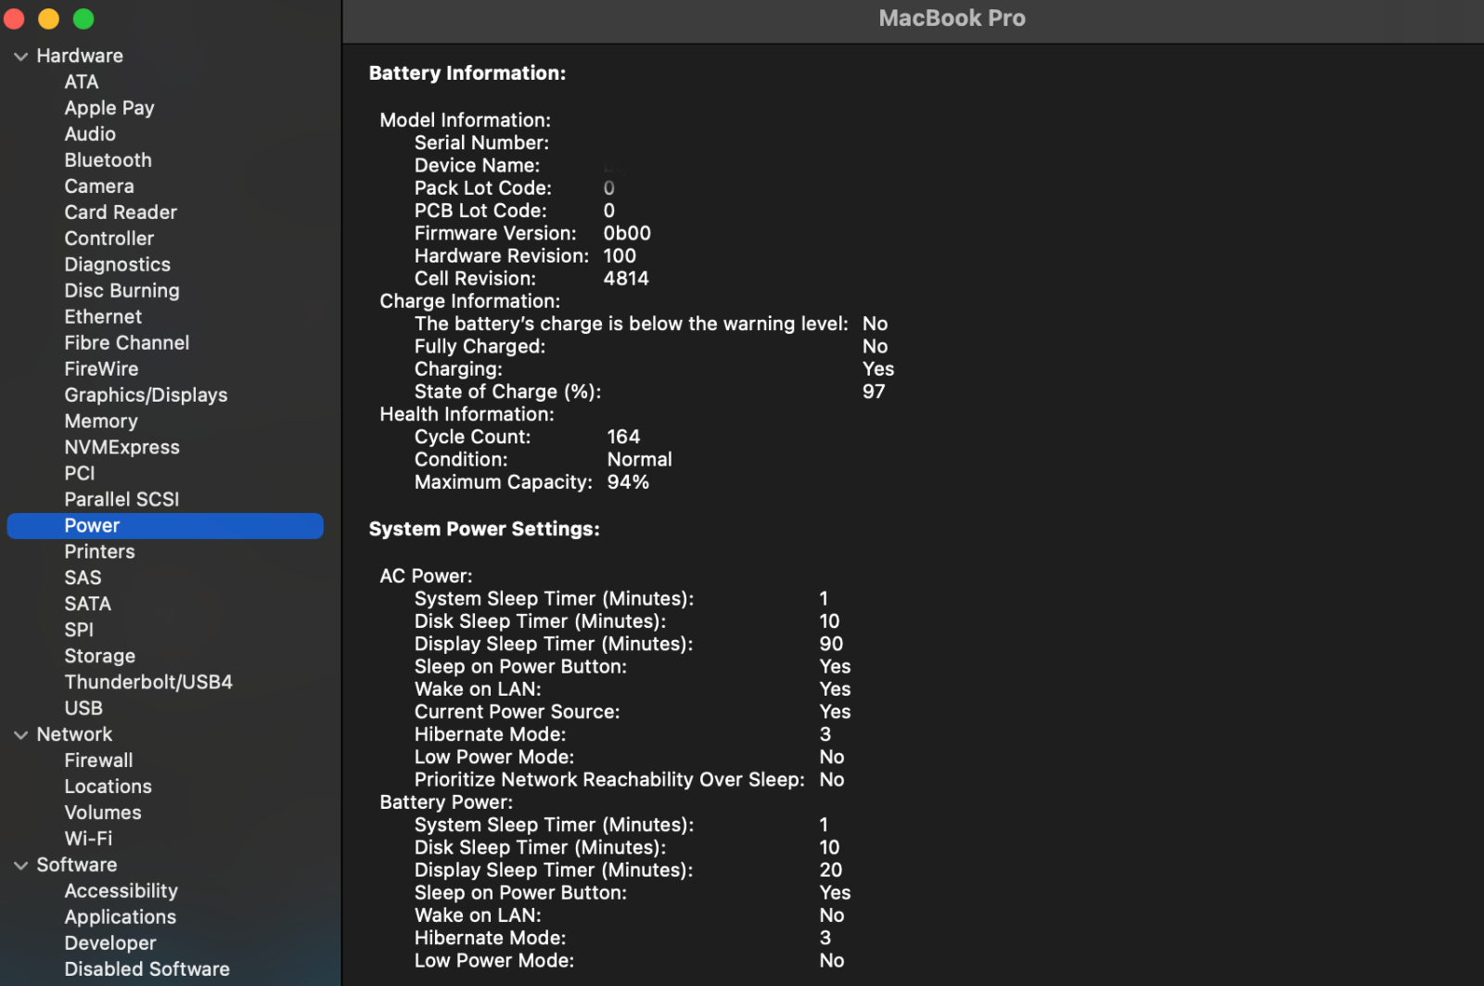
Task: Select the highlighted Power item
Action: click(165, 525)
